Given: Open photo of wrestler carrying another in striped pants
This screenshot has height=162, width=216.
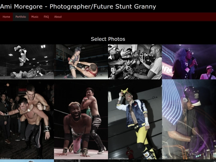Looking at the screenshot, I should click(27, 119).
